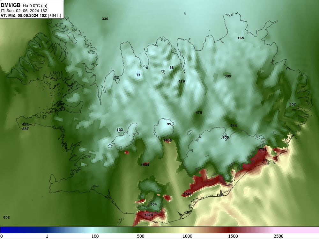The height and width of the screenshot is (239, 319).
Task: Click the 88 value label
Action: point(172,68)
